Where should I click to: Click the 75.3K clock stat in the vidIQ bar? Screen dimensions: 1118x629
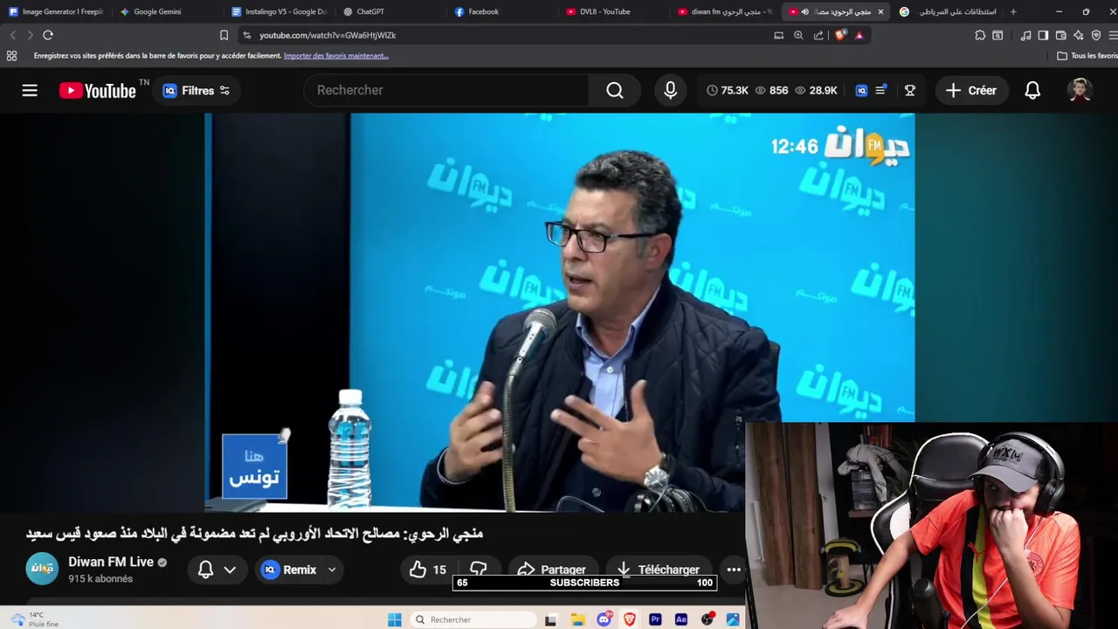click(728, 91)
